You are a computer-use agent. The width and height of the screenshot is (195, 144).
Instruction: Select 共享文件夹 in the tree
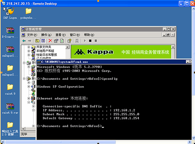[x=44, y=47]
